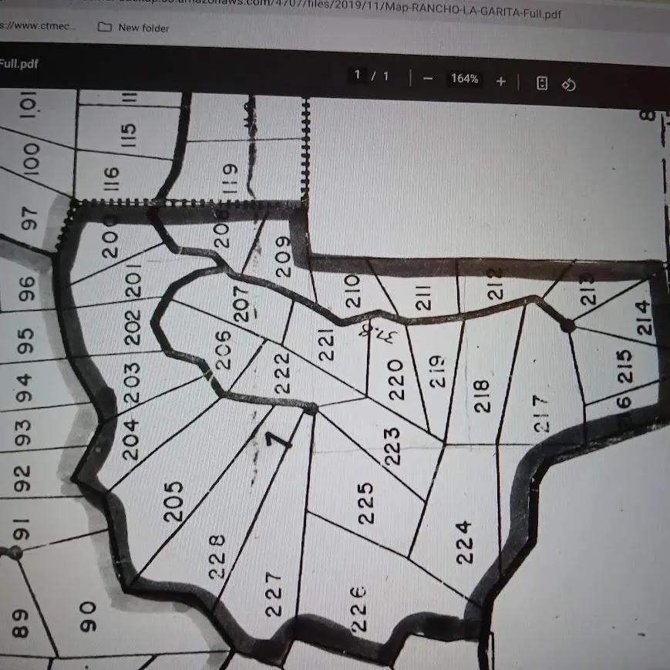Click parcel number 93 on map

pyautogui.click(x=22, y=433)
